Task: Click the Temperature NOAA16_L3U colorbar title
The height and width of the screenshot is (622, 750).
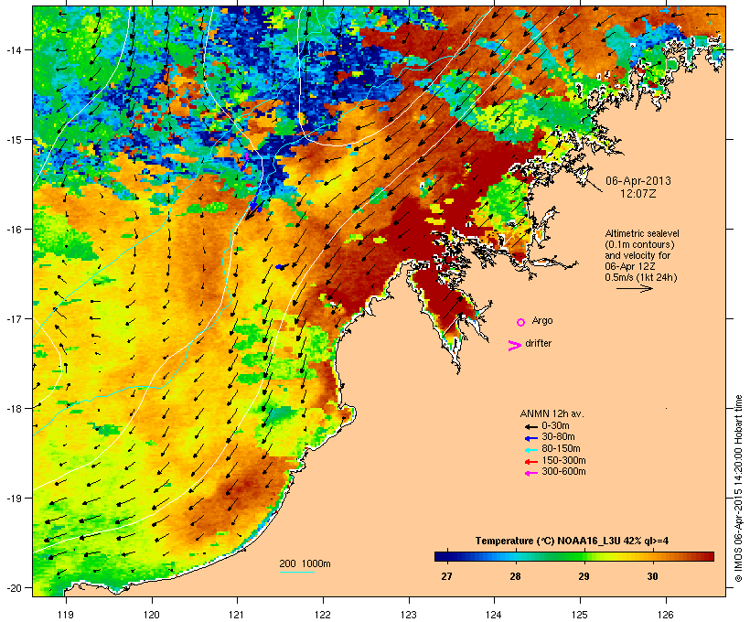Action: pos(572,542)
